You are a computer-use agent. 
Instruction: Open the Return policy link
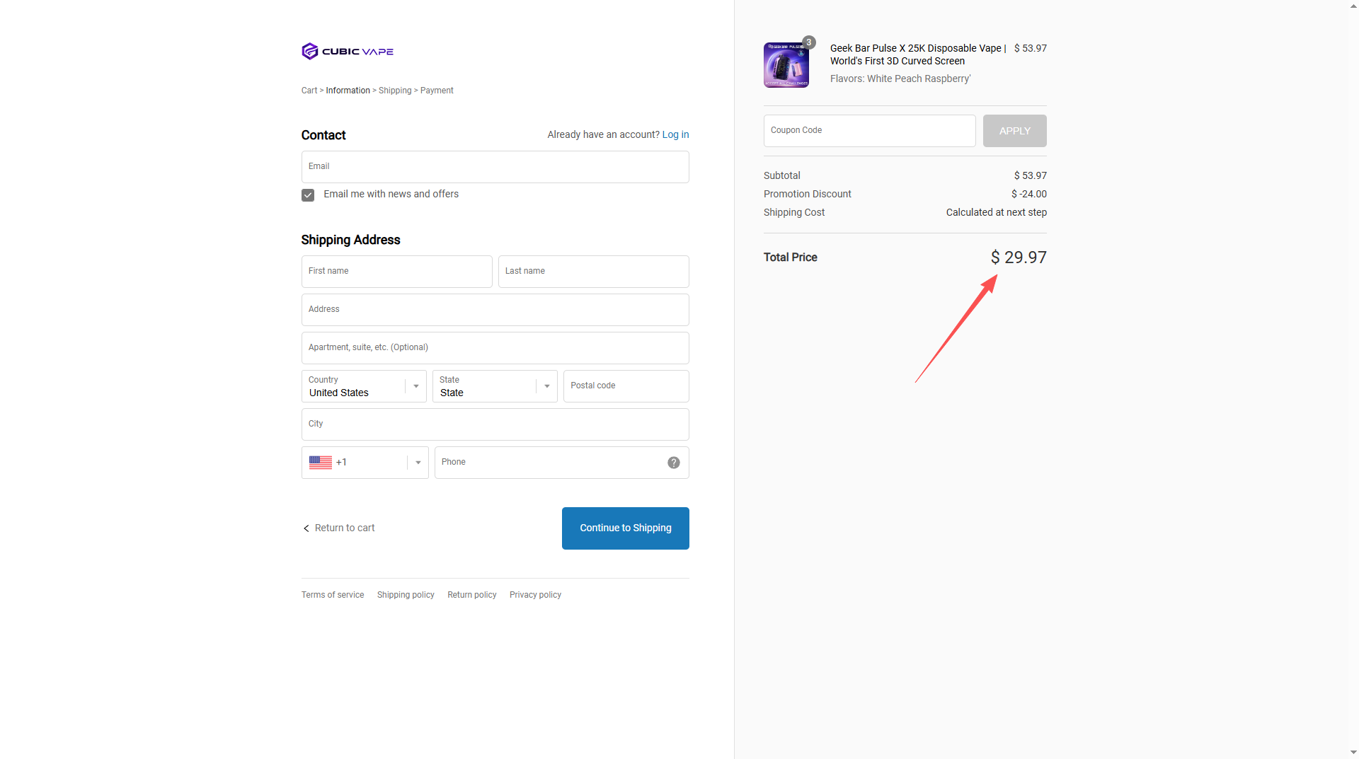coord(471,595)
